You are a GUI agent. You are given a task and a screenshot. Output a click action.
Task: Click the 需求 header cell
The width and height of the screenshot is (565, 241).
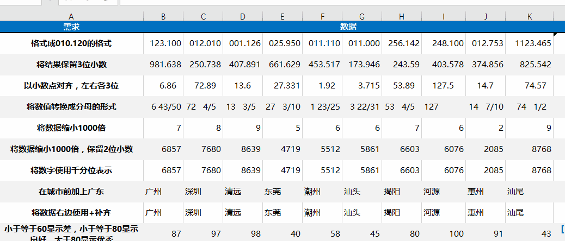pyautogui.click(x=71, y=27)
